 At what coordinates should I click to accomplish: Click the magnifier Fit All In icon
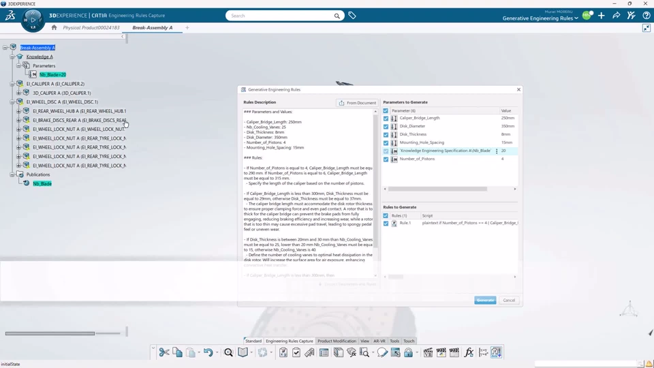(229, 352)
